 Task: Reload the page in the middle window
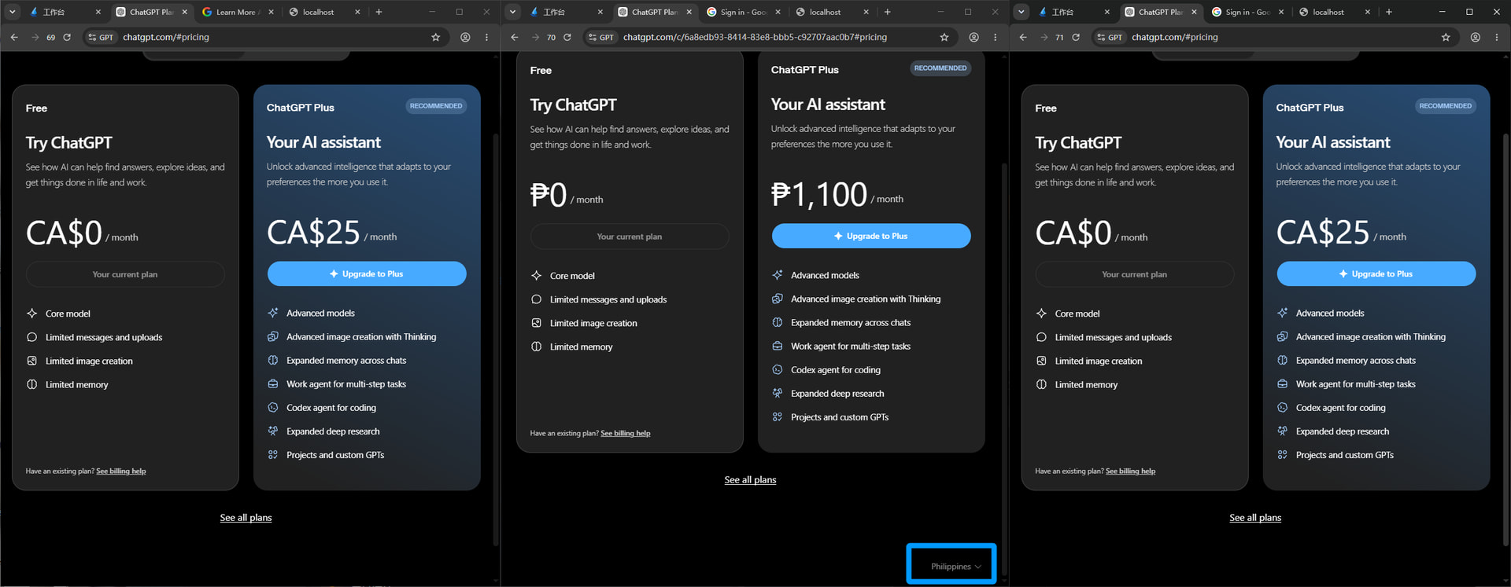567,37
